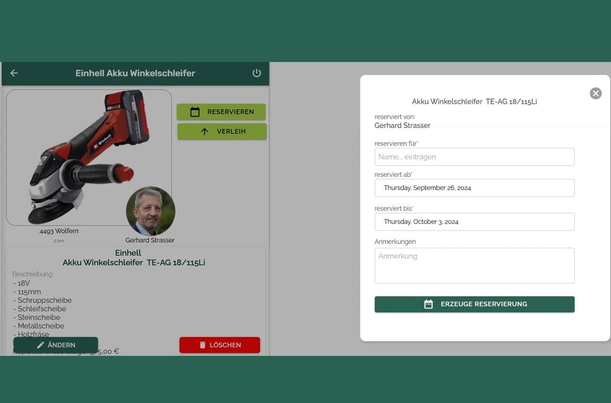Click the Verleih button
Image resolution: width=611 pixels, height=403 pixels.
pyautogui.click(x=222, y=131)
